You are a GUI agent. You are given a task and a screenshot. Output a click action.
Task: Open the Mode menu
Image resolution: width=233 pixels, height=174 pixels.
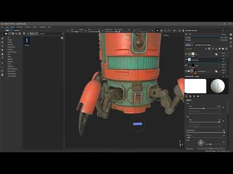click(13, 27)
